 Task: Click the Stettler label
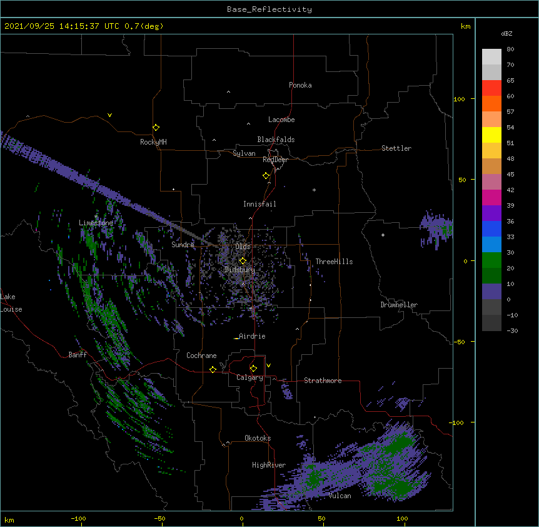[396, 148]
